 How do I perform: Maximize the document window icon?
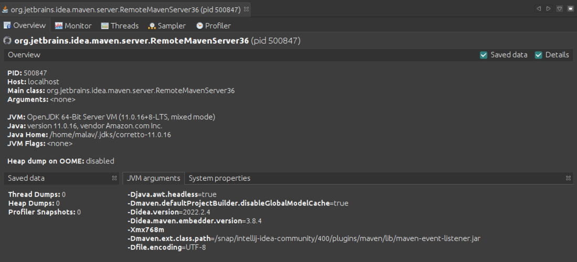click(570, 8)
